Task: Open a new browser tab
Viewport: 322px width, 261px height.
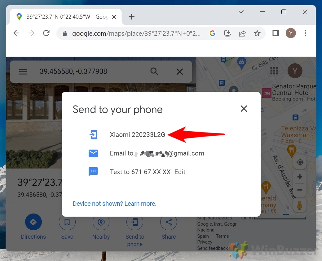Action: (132, 17)
